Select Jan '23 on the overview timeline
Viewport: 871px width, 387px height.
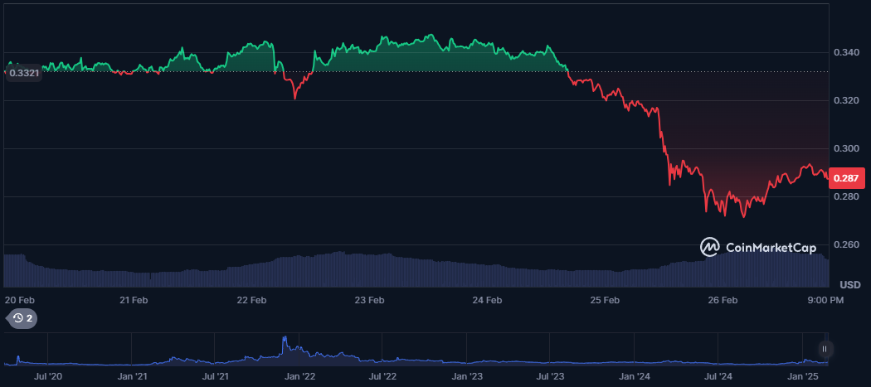tap(466, 376)
